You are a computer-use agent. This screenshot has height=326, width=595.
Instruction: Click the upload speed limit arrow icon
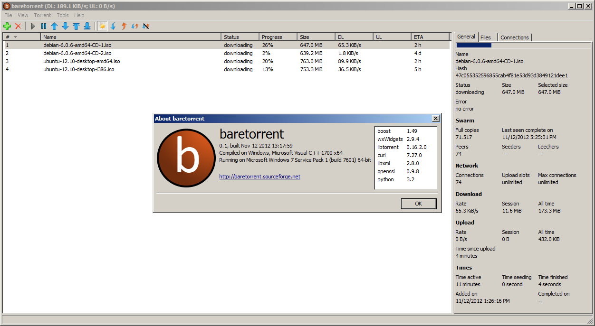pos(124,26)
